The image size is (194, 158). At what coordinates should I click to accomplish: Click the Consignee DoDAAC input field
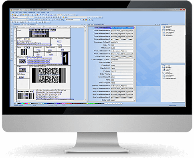click(122, 42)
